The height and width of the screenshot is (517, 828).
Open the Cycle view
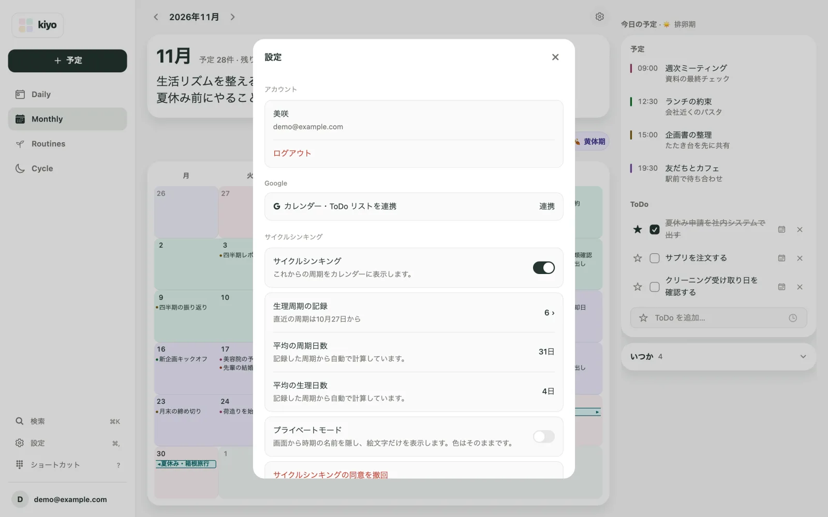[x=67, y=169]
